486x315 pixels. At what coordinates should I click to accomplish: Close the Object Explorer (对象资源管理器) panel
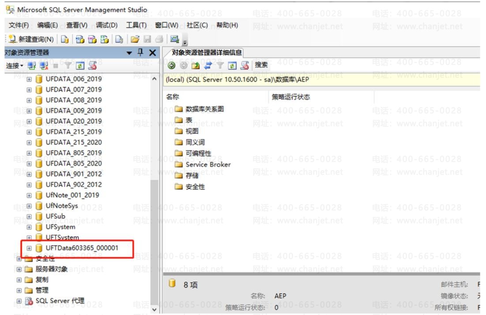click(152, 52)
